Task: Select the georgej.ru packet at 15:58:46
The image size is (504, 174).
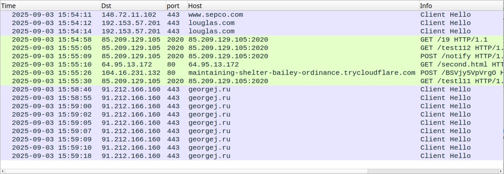Action: click(x=252, y=90)
